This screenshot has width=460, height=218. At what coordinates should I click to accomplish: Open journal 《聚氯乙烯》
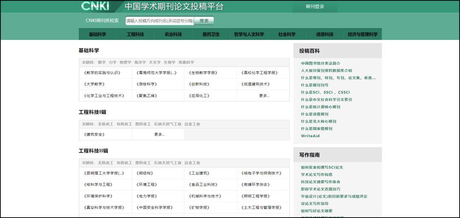147,96
